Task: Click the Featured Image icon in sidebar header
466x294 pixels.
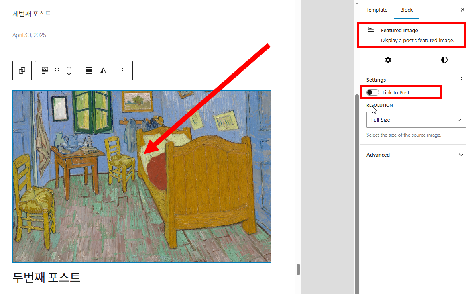Action: 371,30
